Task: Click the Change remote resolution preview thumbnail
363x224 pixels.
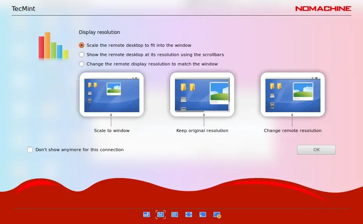Action: pyautogui.click(x=293, y=95)
